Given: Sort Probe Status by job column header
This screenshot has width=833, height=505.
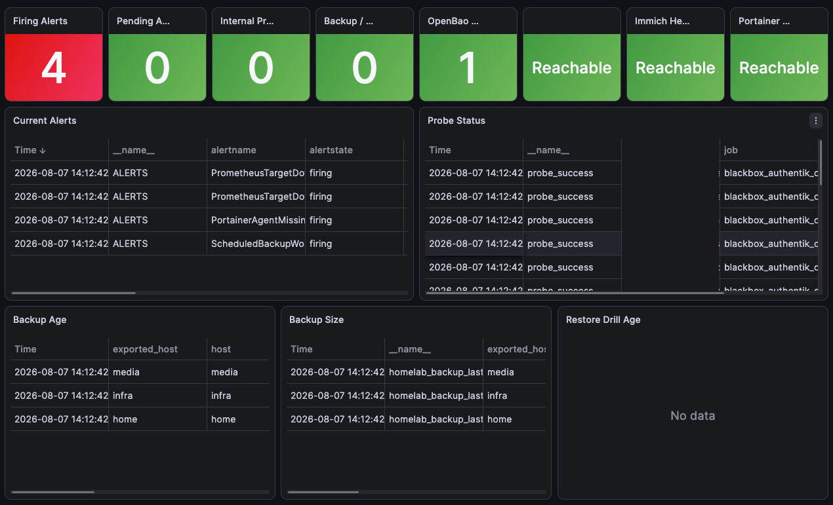Looking at the screenshot, I should (731, 150).
